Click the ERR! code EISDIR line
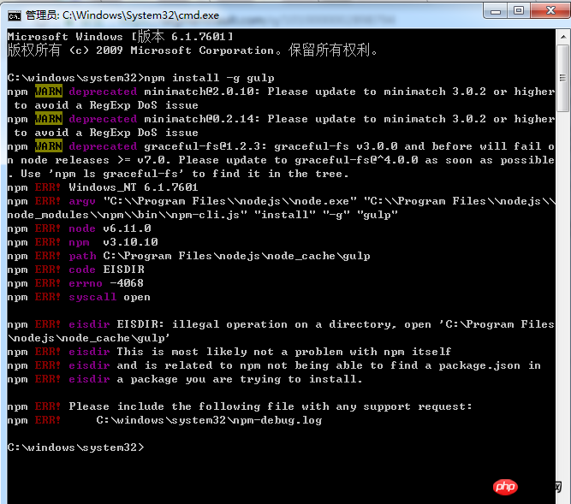This screenshot has width=571, height=504. pos(75,270)
